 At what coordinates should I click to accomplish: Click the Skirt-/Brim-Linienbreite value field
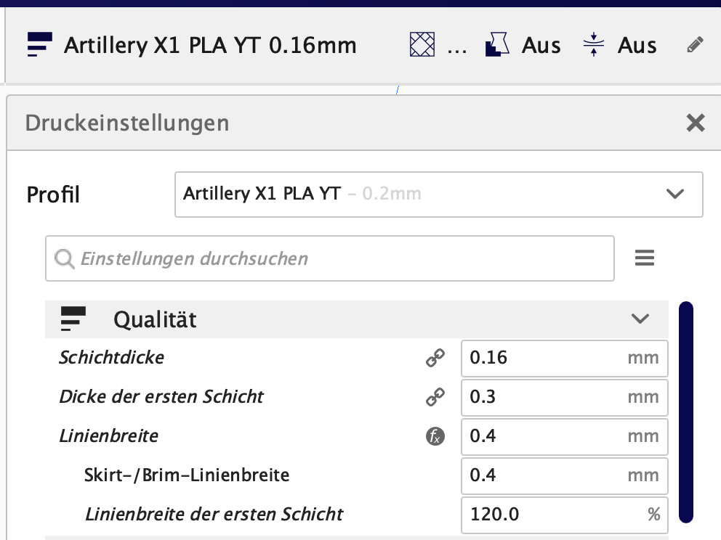point(545,475)
